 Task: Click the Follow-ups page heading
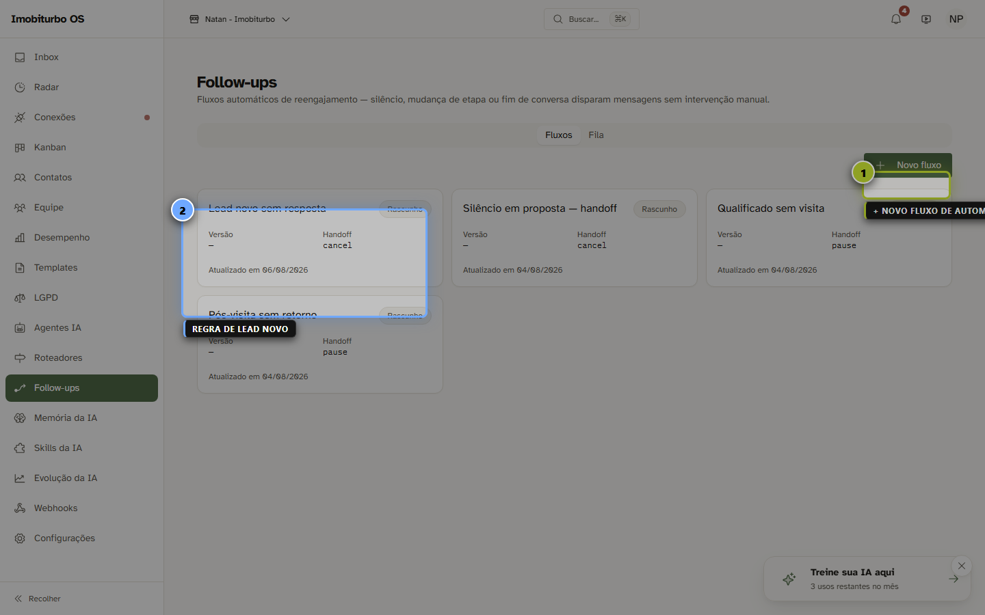pos(237,82)
